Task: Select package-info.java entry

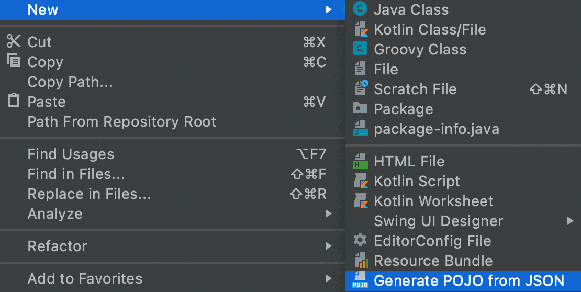Action: tap(436, 129)
